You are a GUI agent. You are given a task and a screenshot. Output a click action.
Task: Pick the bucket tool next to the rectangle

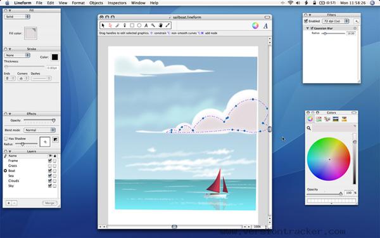tap(125, 25)
